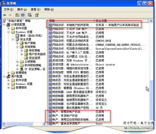Click the 公钥策略 folder icon
The width and height of the screenshot is (156, 134).
(x=22, y=62)
